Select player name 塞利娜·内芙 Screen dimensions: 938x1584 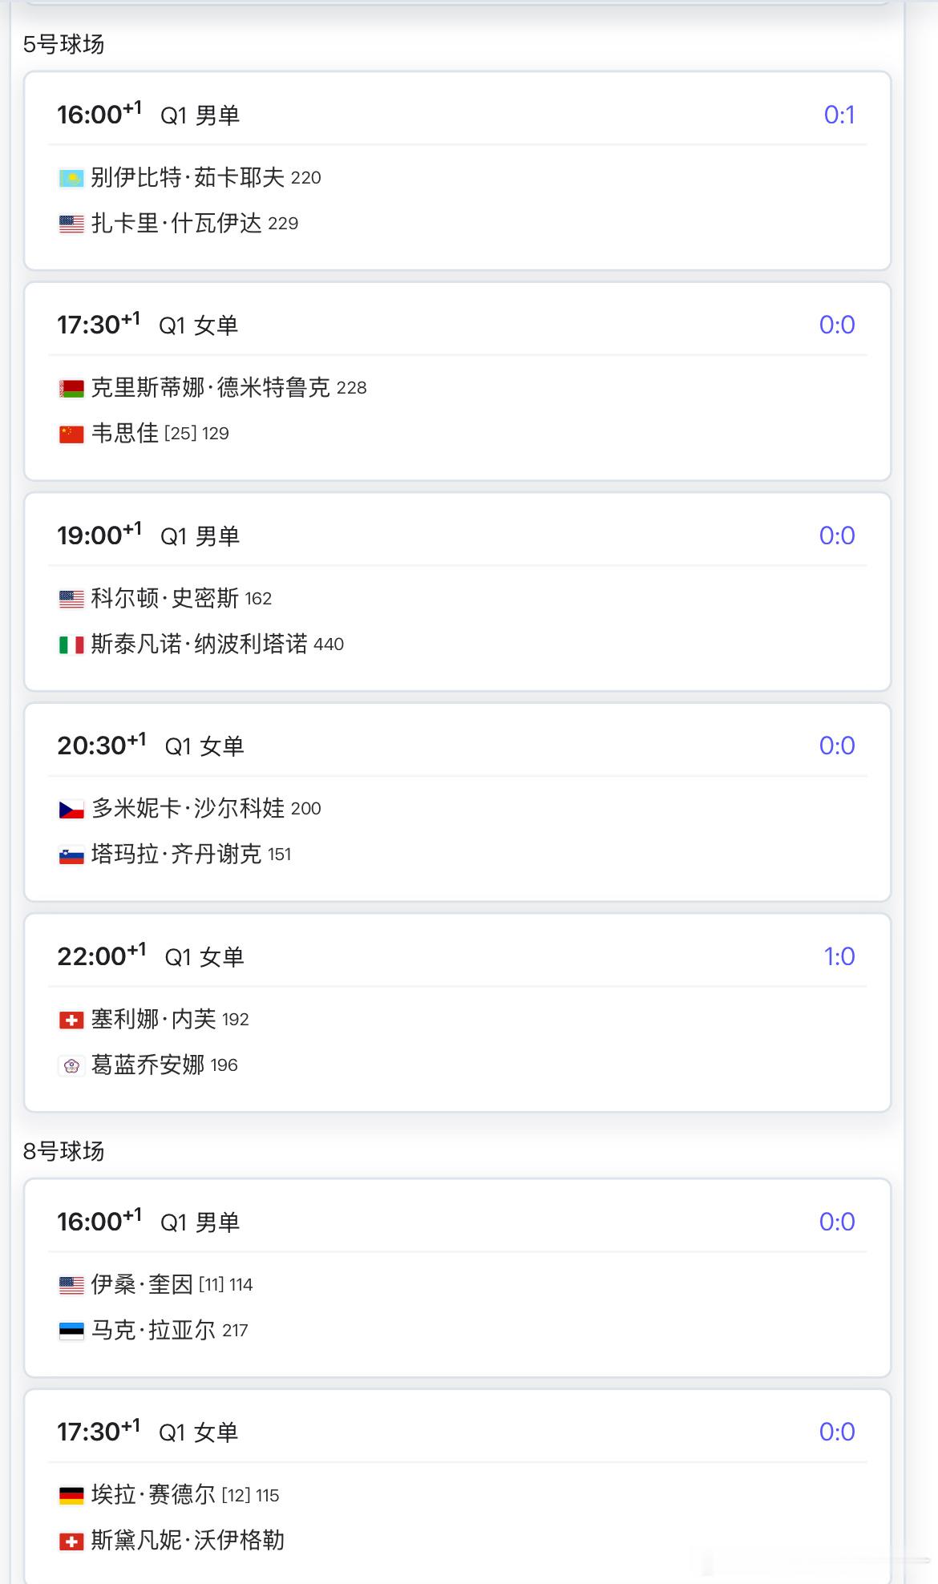pos(153,1019)
